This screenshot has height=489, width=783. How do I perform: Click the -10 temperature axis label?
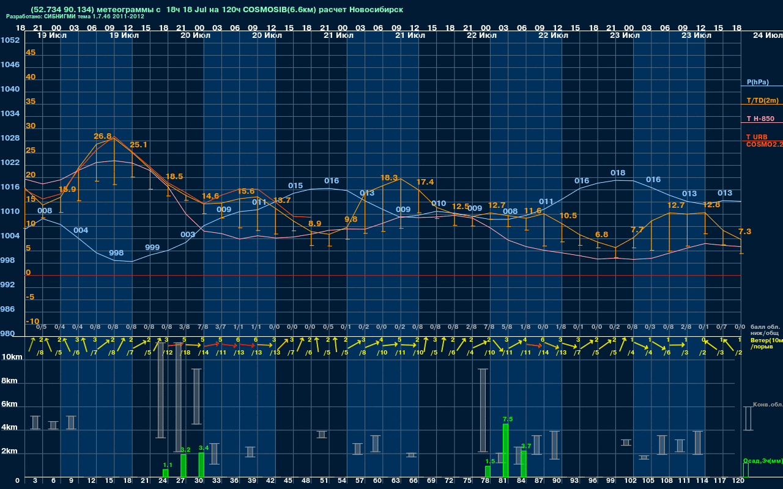coord(32,322)
